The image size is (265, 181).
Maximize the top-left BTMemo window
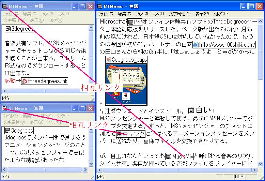tap(83, 6)
